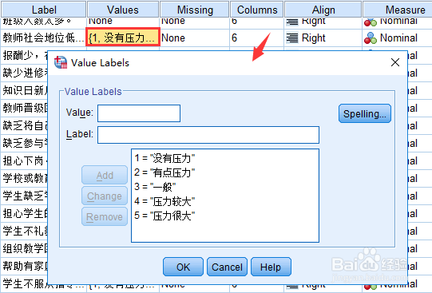Click the label cell starting 学生不礼
The image size is (432, 293).
[x=24, y=231]
